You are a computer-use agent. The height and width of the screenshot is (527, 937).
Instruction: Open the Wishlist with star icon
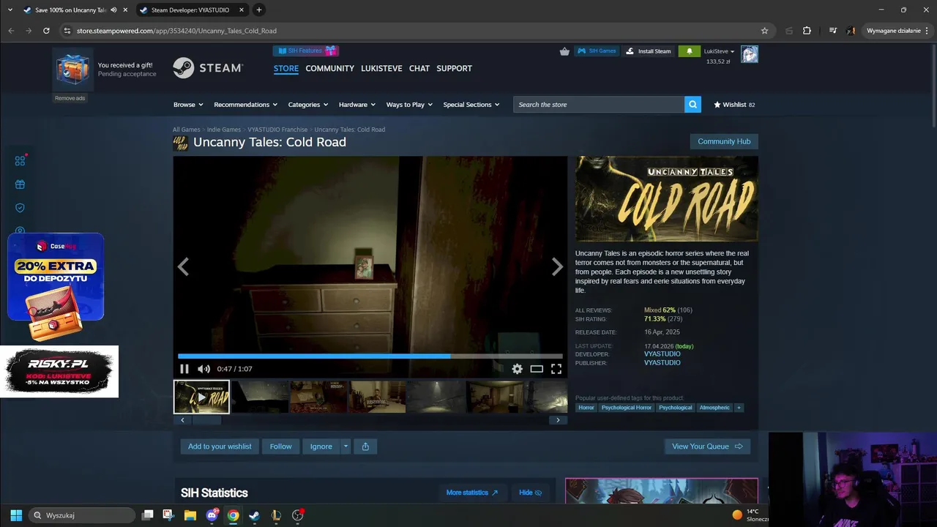734,105
